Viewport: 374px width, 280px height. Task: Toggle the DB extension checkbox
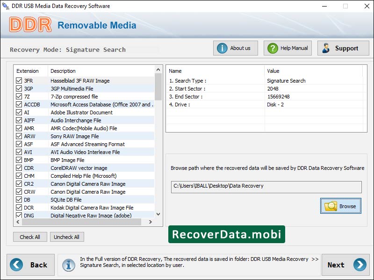click(x=19, y=200)
